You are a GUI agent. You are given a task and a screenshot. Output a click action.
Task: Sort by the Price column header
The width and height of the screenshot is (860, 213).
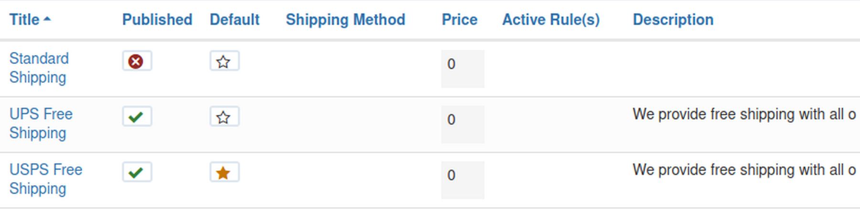459,20
